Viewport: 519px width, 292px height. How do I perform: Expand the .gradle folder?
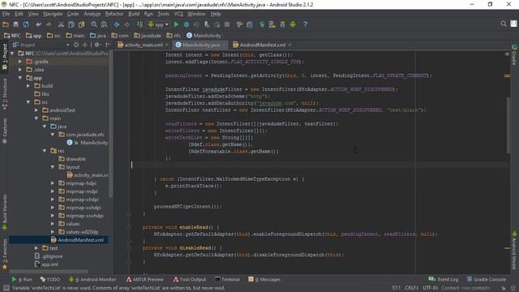pos(20,62)
